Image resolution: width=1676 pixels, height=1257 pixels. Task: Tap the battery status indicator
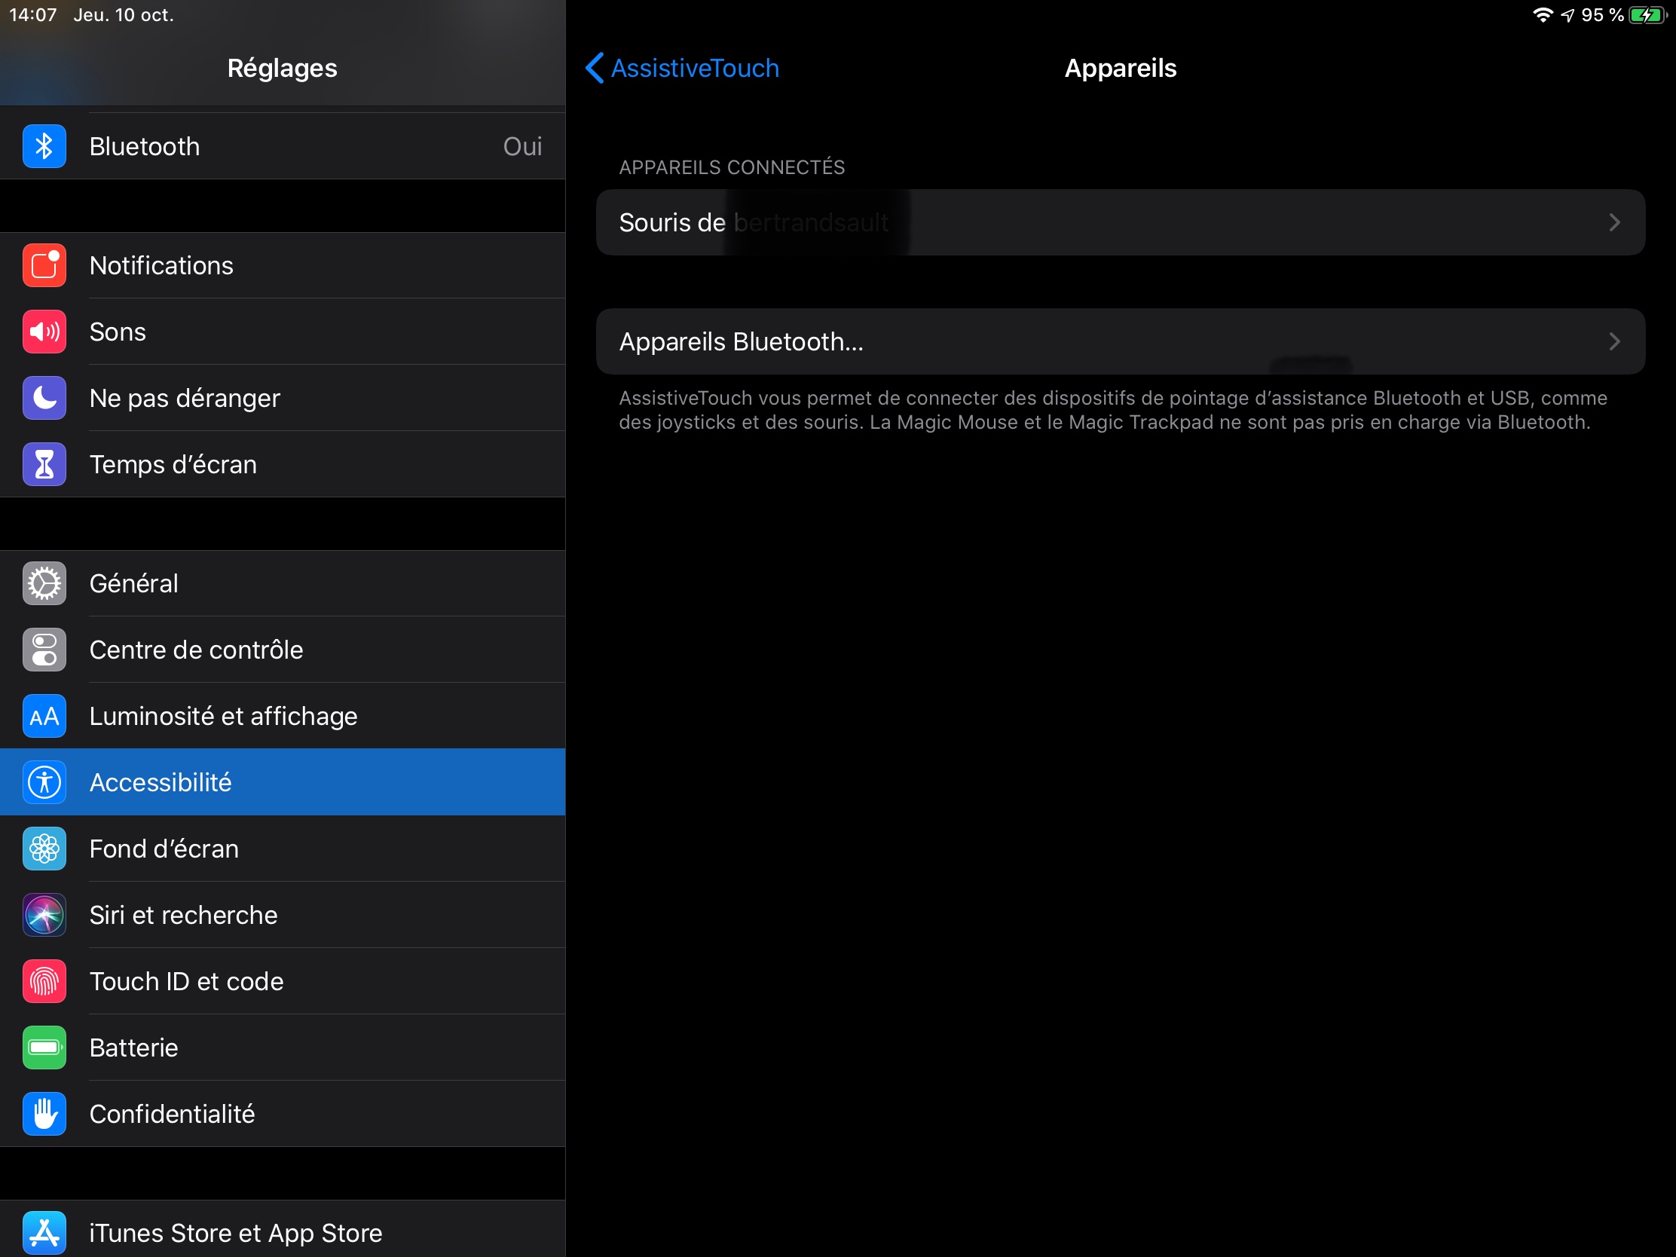pos(1648,15)
